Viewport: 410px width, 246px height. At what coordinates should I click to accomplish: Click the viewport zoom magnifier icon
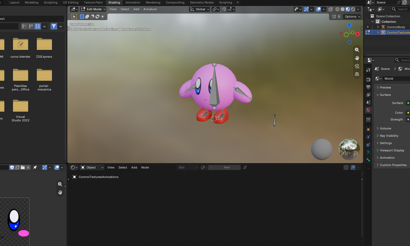pos(357,50)
